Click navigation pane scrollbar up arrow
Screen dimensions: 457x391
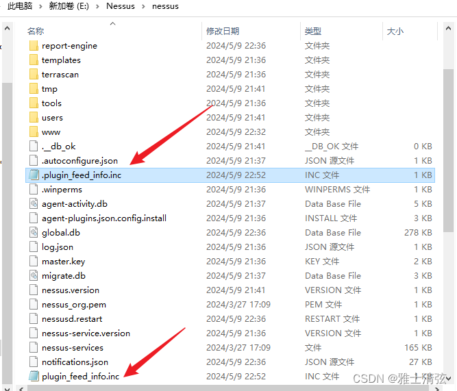pyautogui.click(x=8, y=29)
